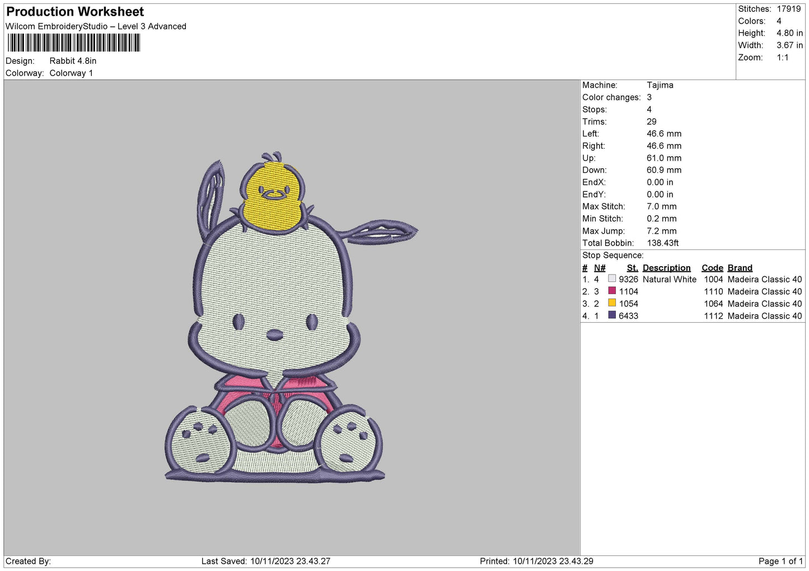This screenshot has height=571, width=809.
Task: Click the 'St.' column header
Action: click(633, 268)
